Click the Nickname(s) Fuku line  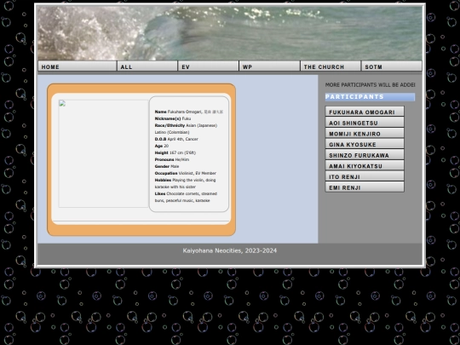(173, 118)
